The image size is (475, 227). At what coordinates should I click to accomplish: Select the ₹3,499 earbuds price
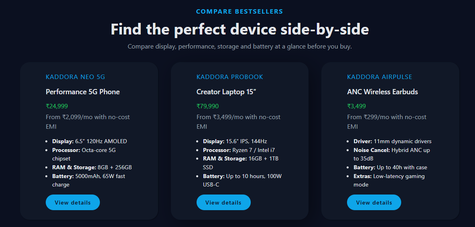tap(356, 106)
